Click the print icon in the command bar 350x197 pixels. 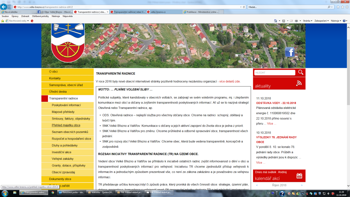tap(296, 21)
